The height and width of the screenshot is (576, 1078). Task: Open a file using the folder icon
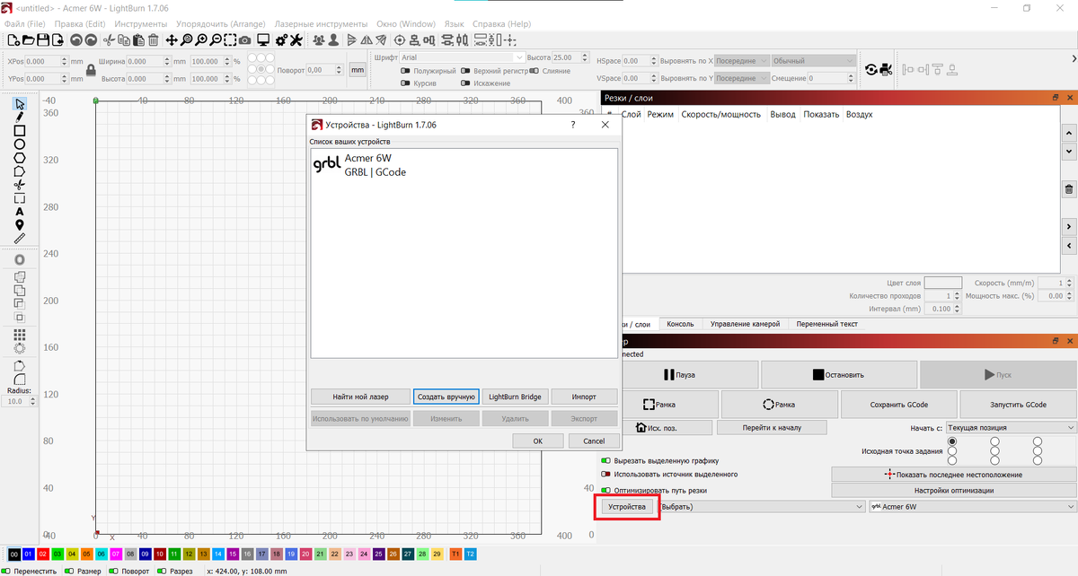tap(29, 39)
